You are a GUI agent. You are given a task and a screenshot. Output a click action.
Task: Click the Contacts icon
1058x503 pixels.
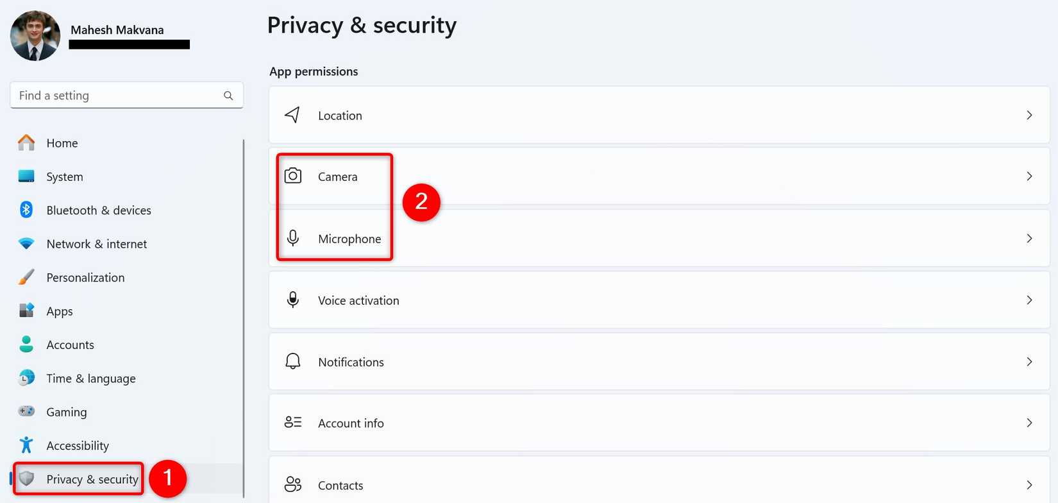click(292, 484)
